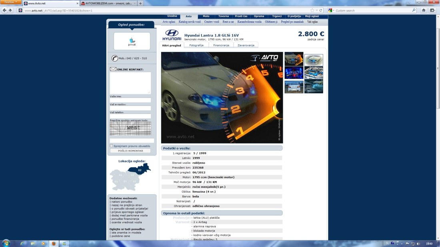Click the privat seller icon
The width and height of the screenshot is (440, 247).
[x=132, y=41]
